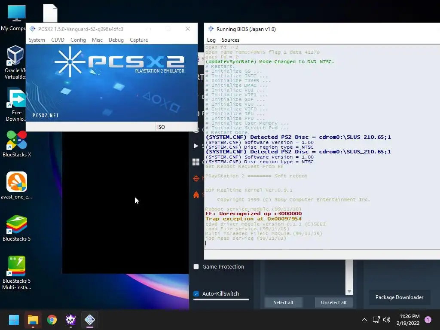This screenshot has width=440, height=330.
Task: Open the CDVD menu in PCSX2
Action: coord(58,40)
